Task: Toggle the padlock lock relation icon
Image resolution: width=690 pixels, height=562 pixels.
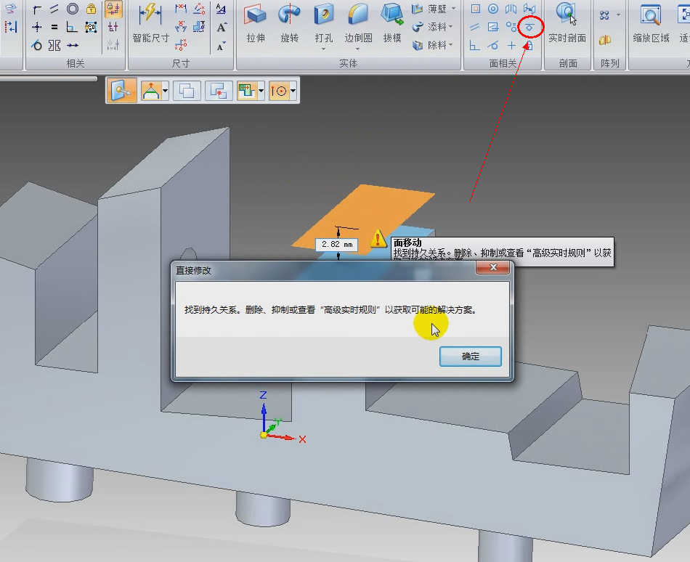Action: [91, 9]
